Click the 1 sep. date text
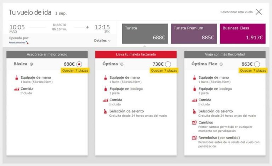This screenshot has width=272, height=166. pos(61,13)
